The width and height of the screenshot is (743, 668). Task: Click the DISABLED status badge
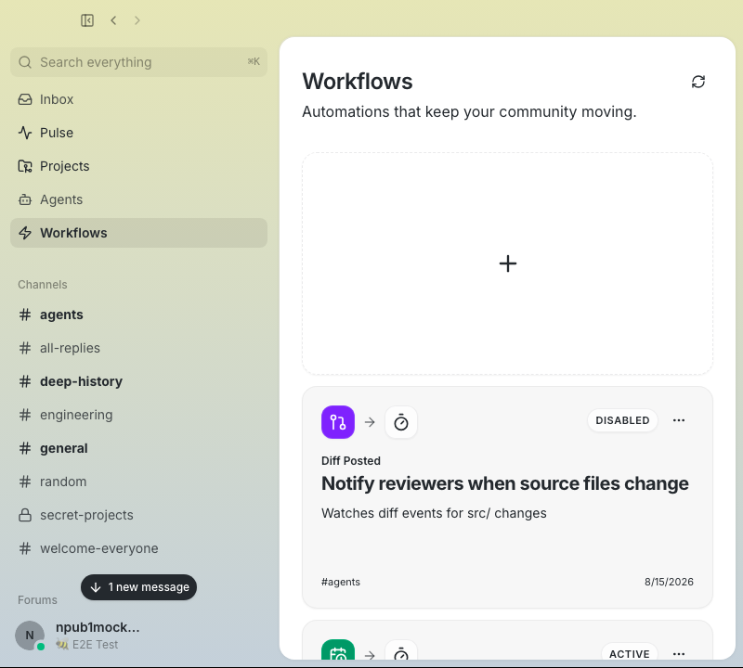(x=622, y=420)
